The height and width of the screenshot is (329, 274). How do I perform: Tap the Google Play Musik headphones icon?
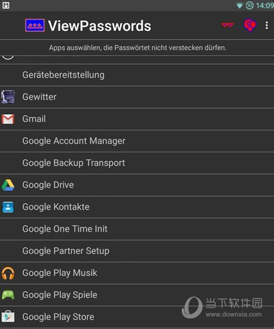(x=8, y=273)
